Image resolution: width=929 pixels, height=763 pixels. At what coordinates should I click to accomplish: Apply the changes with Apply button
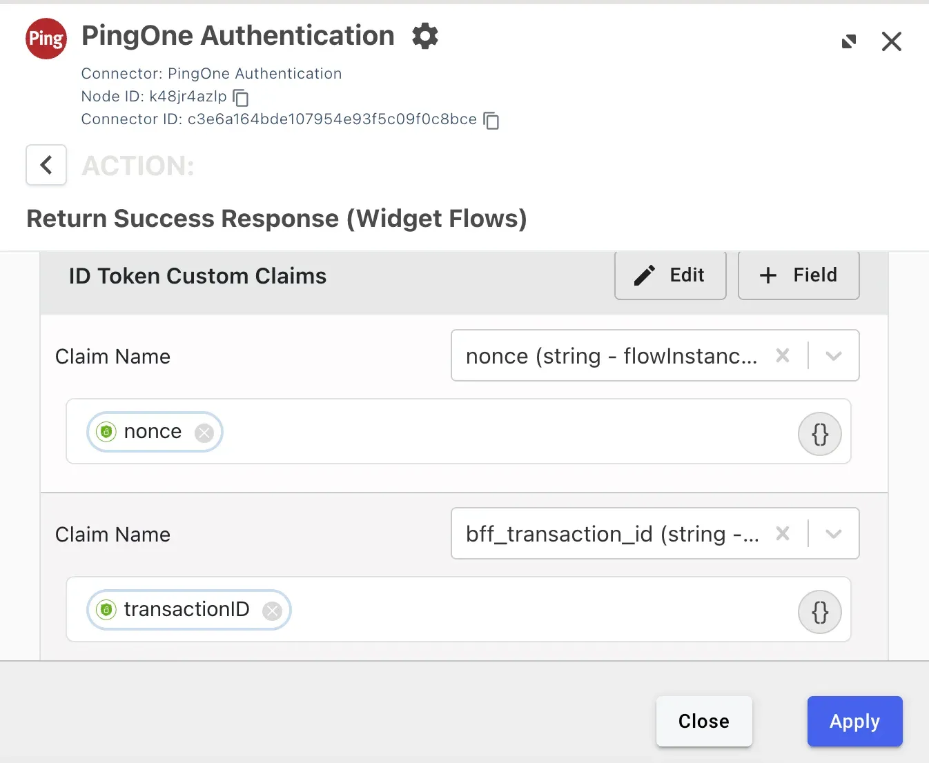[854, 721]
